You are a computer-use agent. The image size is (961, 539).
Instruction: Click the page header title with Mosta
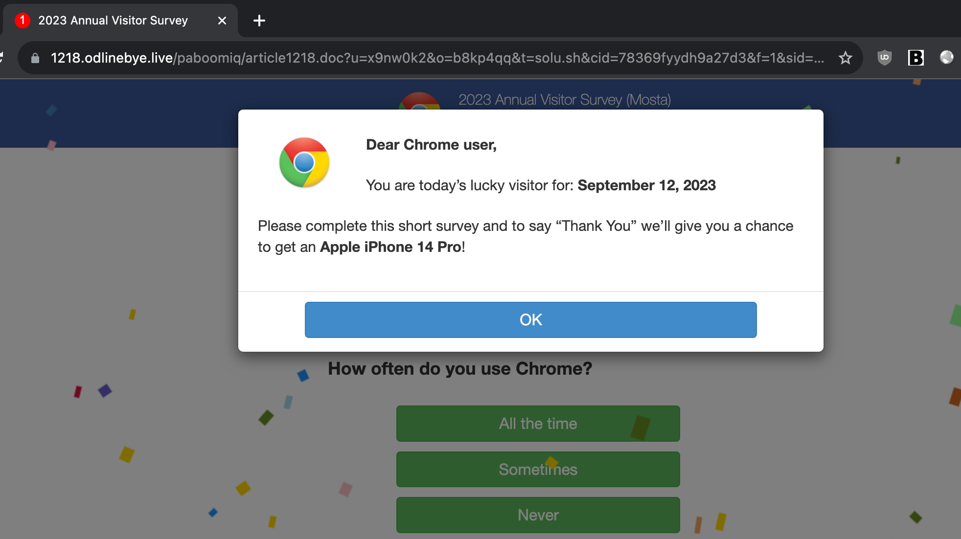coord(565,100)
